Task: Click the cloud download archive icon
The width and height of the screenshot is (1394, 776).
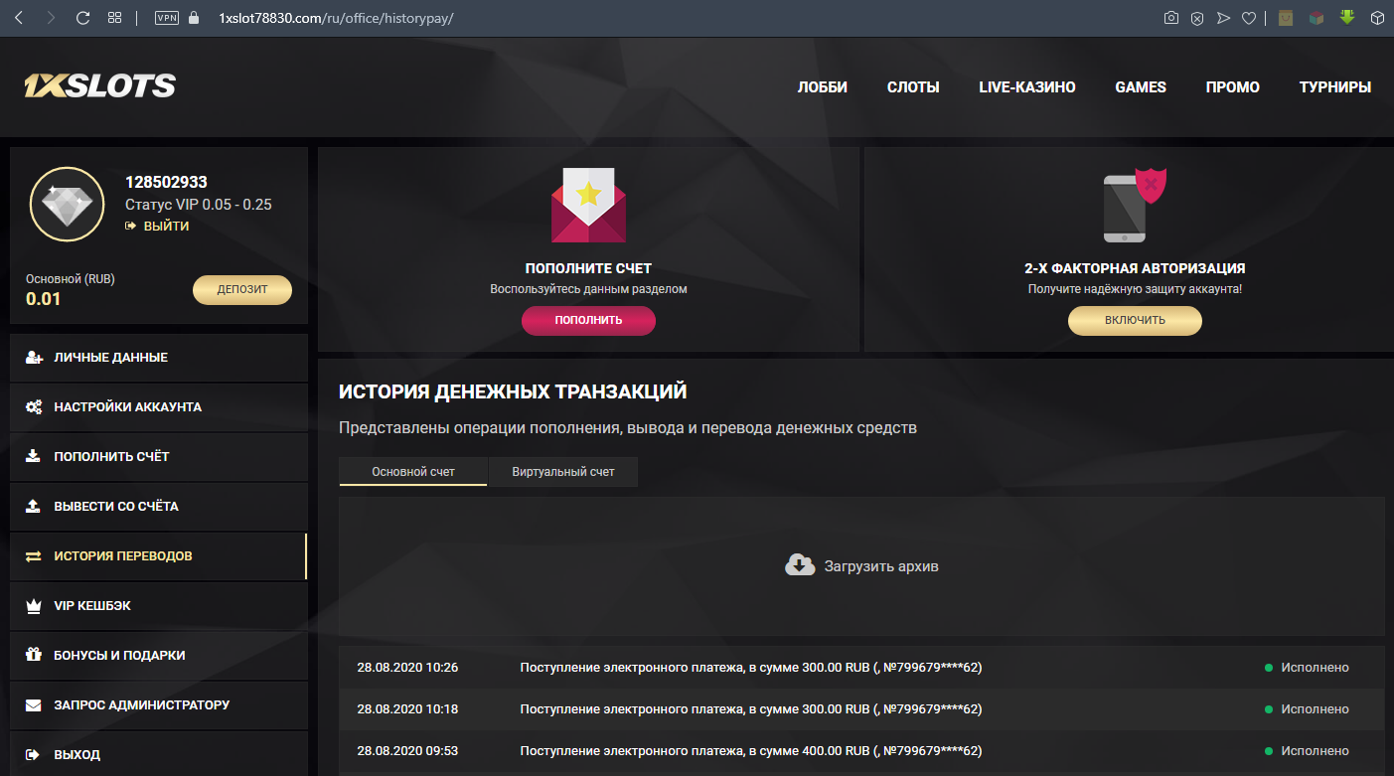Action: click(x=800, y=565)
